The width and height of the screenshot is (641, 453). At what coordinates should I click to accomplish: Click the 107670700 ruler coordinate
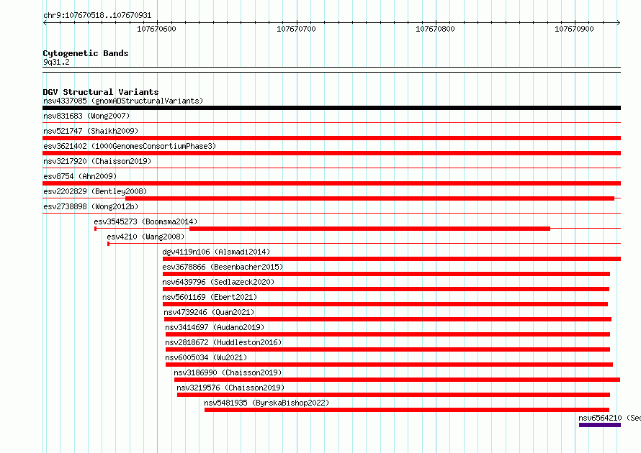tap(297, 29)
